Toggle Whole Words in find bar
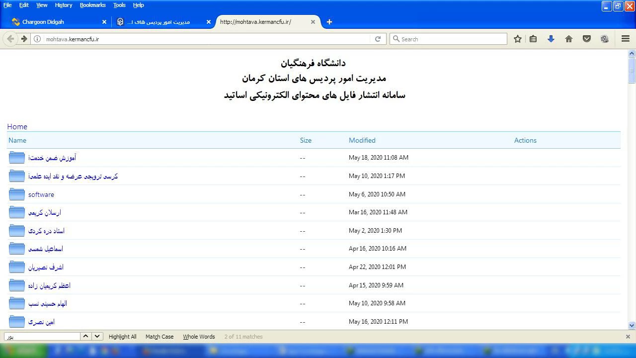Image resolution: width=636 pixels, height=358 pixels. click(199, 337)
